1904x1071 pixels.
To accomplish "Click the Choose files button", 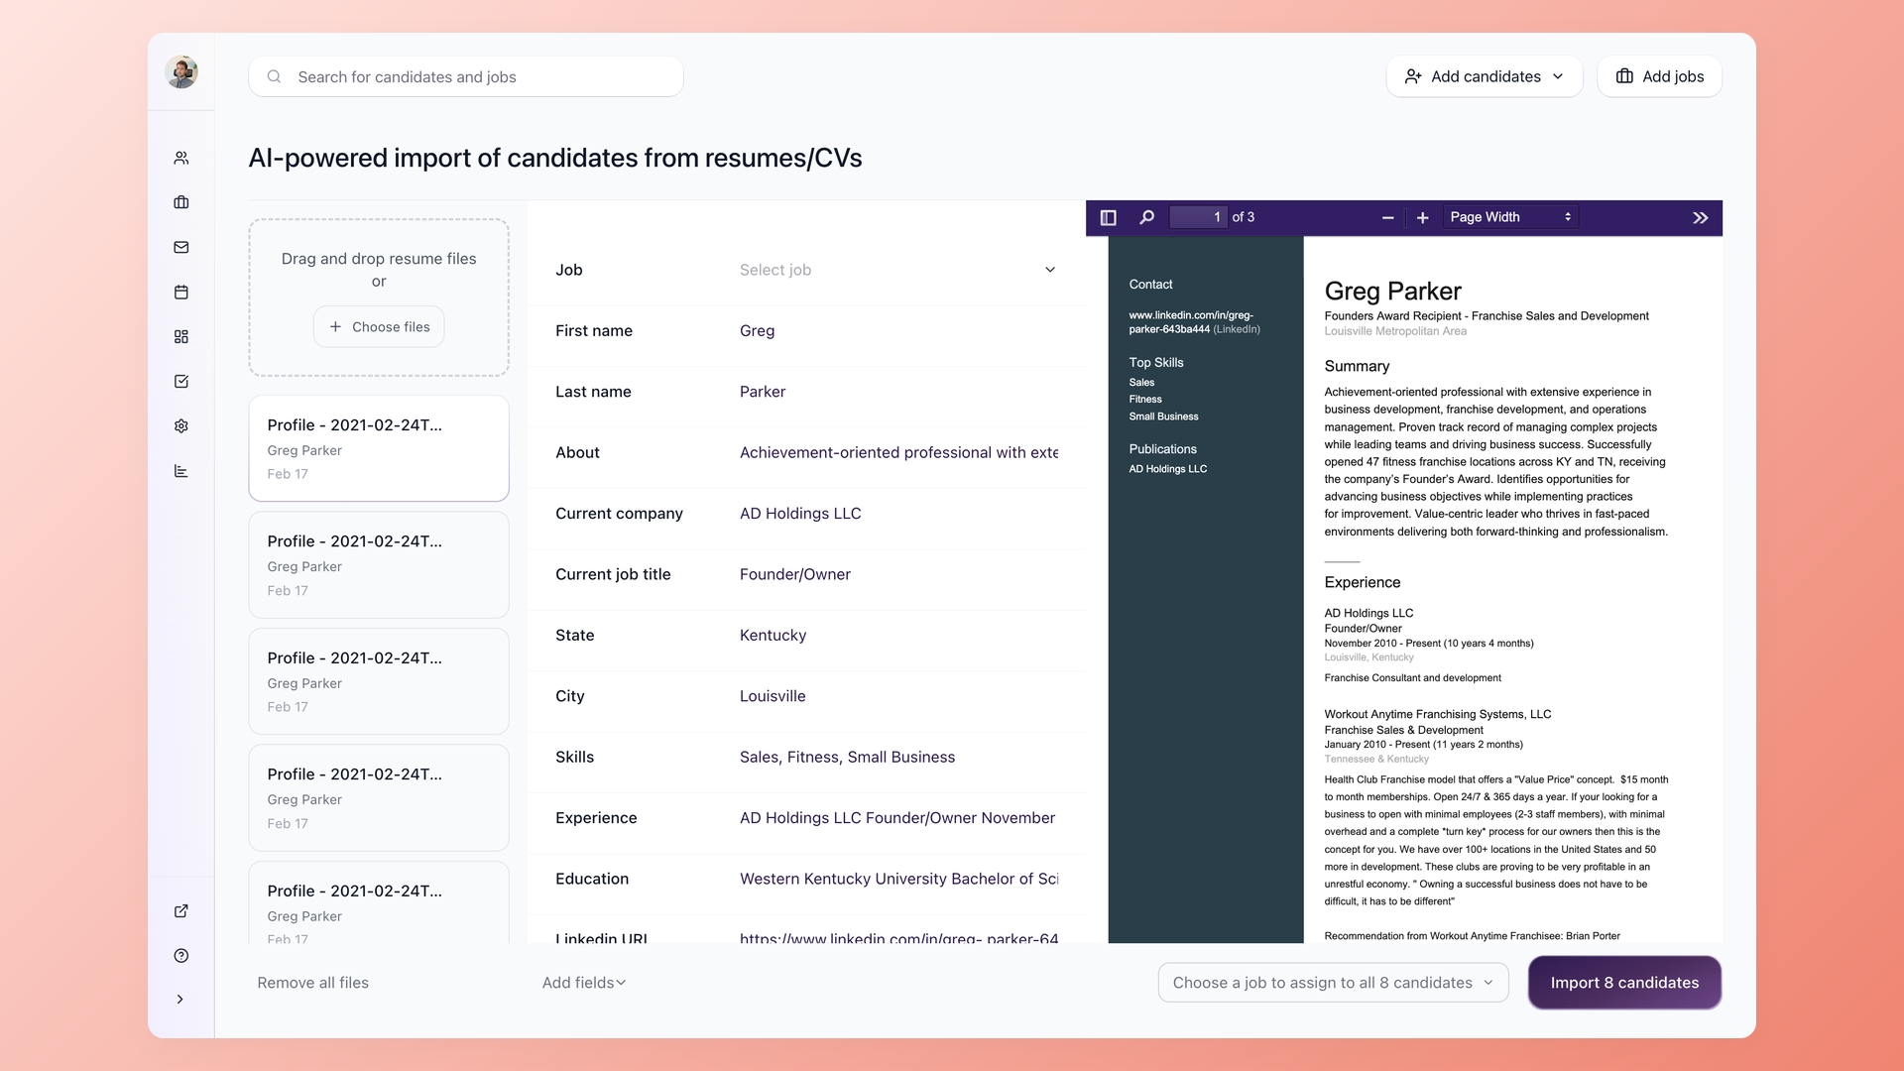I will (379, 326).
